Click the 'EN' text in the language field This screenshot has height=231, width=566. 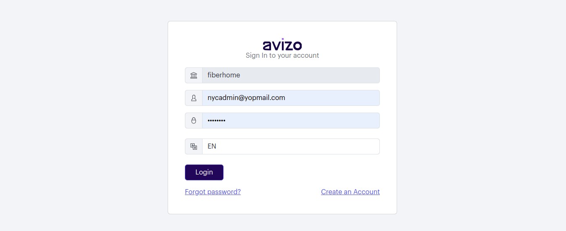coord(212,146)
